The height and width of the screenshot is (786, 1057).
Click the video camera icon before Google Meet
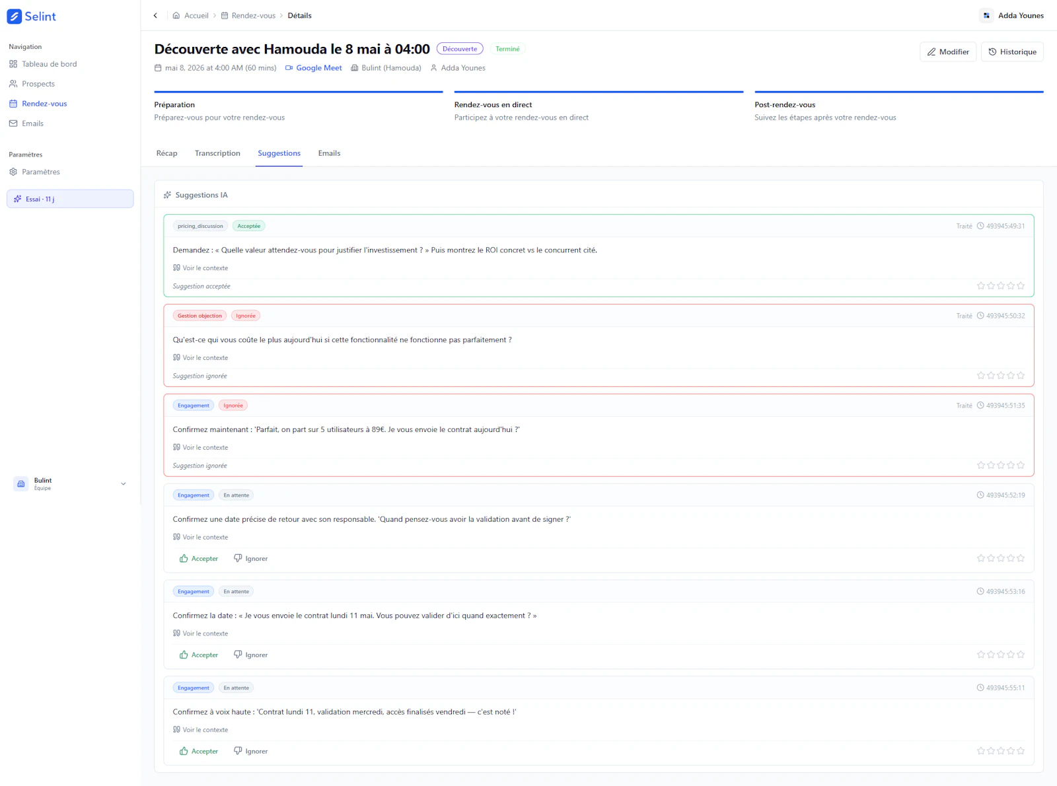click(289, 67)
